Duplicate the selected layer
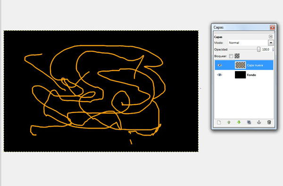Screen dimensions: 283x186 [x=249, y=122]
